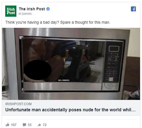Click the IRISHPOST.COM domain label
Screen dimensions: 142x128
pyautogui.click(x=18, y=104)
